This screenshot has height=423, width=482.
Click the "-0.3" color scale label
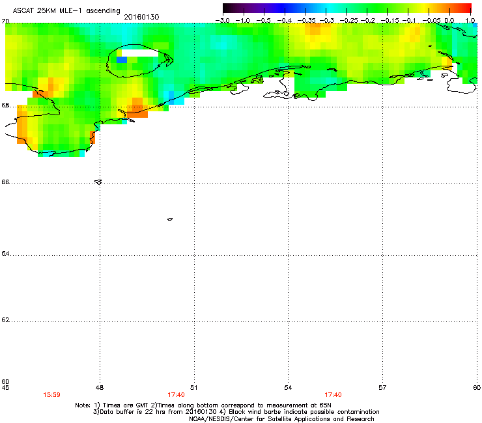327,21
